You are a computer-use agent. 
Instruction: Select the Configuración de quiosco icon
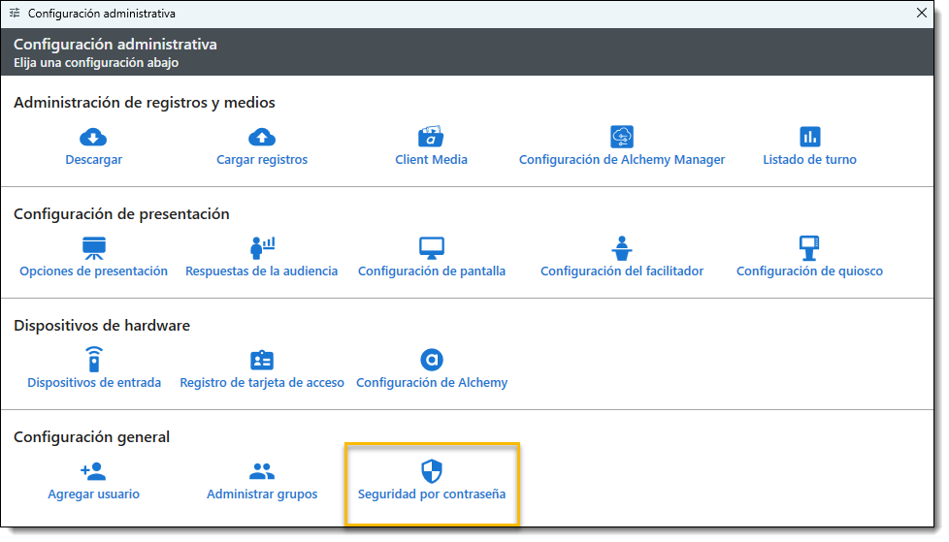click(x=809, y=248)
